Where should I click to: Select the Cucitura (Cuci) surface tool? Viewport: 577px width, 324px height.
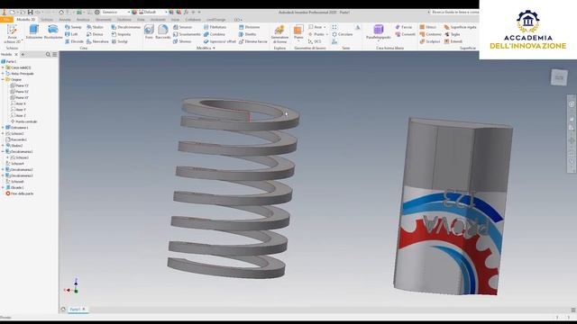point(428,27)
